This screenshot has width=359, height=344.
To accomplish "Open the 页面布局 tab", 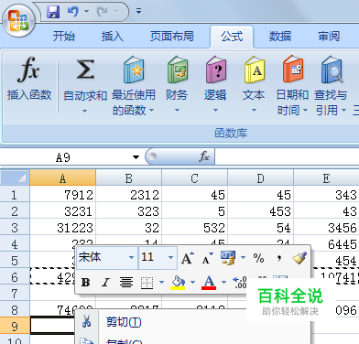I will click(172, 37).
